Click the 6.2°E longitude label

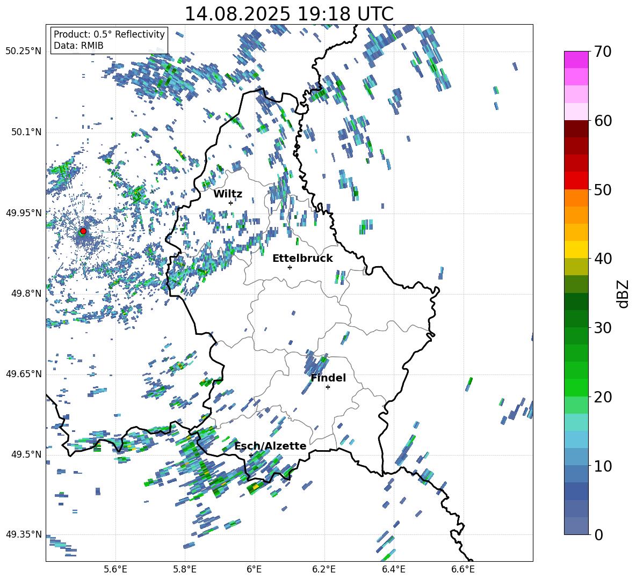coord(324,569)
